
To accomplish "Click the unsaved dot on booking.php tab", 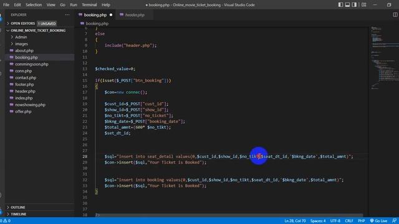I will [111, 15].
